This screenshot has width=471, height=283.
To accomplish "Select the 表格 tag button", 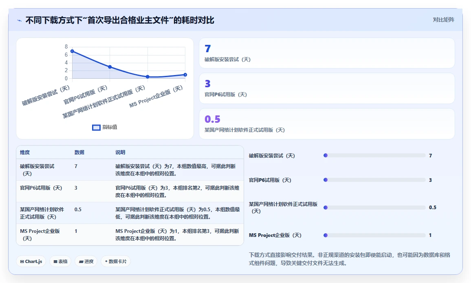I will 60,261.
